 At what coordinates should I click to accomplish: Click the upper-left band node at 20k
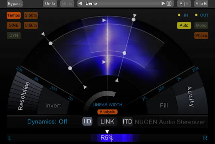pos(51,43)
